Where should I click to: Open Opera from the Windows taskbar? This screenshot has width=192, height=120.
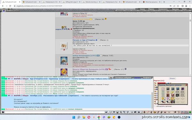[89, 117]
